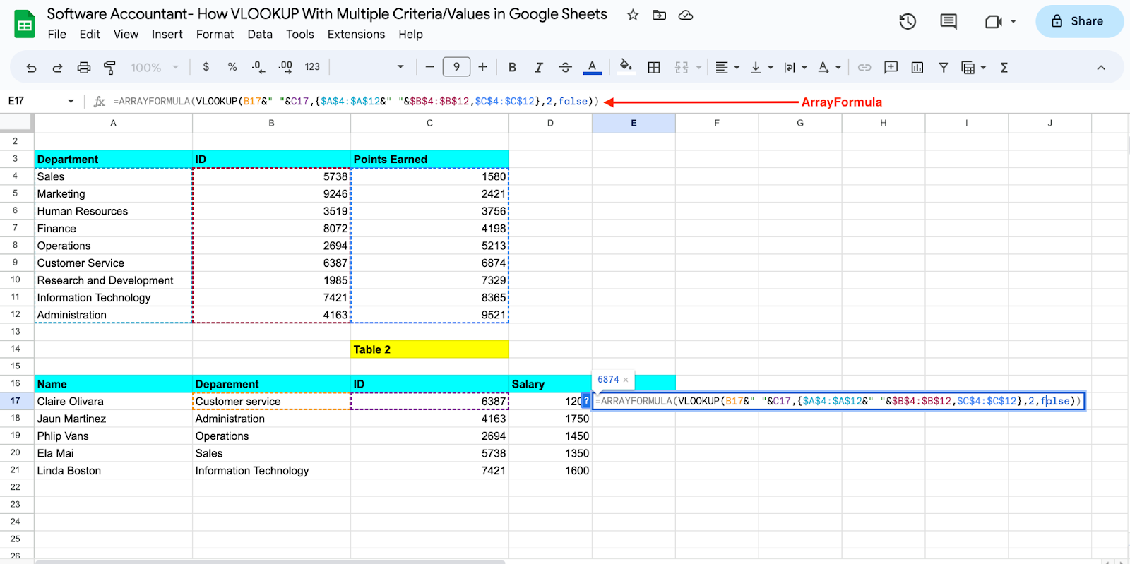
Task: Close the 6874 formula preview tooltip
Action: click(626, 380)
